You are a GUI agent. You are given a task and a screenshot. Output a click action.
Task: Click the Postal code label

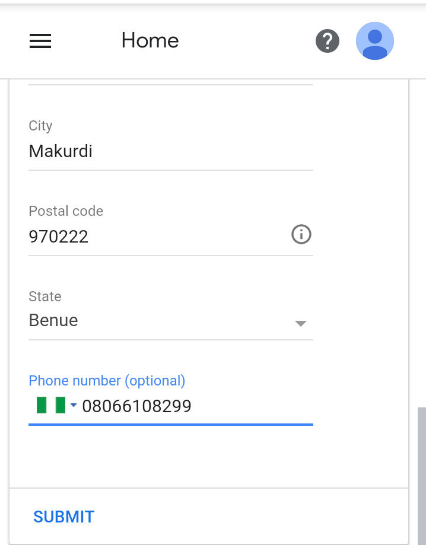tap(66, 211)
